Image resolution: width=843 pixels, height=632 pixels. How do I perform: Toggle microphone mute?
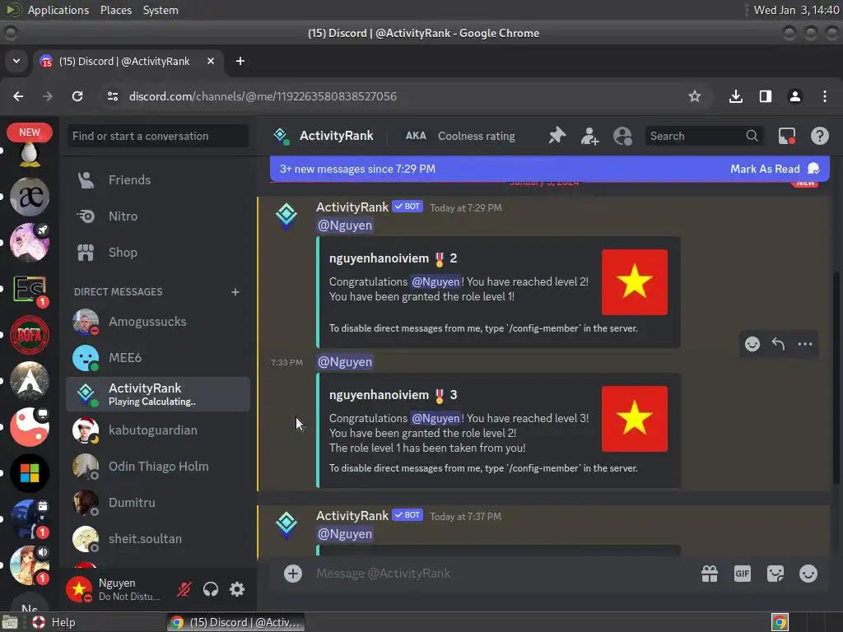pyautogui.click(x=184, y=589)
